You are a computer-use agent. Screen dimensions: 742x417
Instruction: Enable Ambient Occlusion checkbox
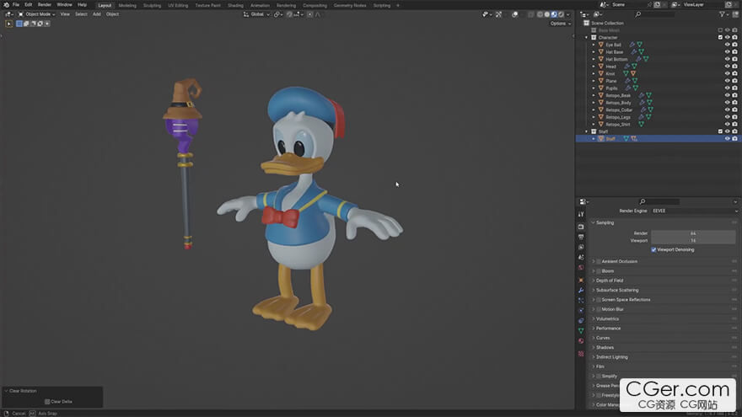599,261
